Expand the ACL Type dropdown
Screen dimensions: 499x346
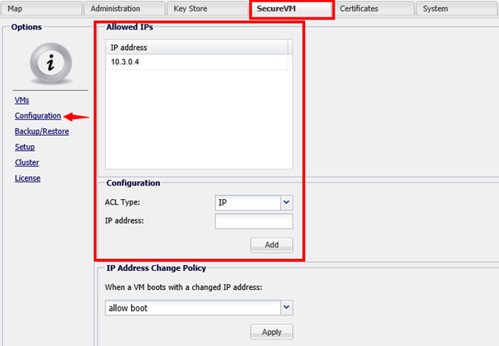click(x=285, y=203)
